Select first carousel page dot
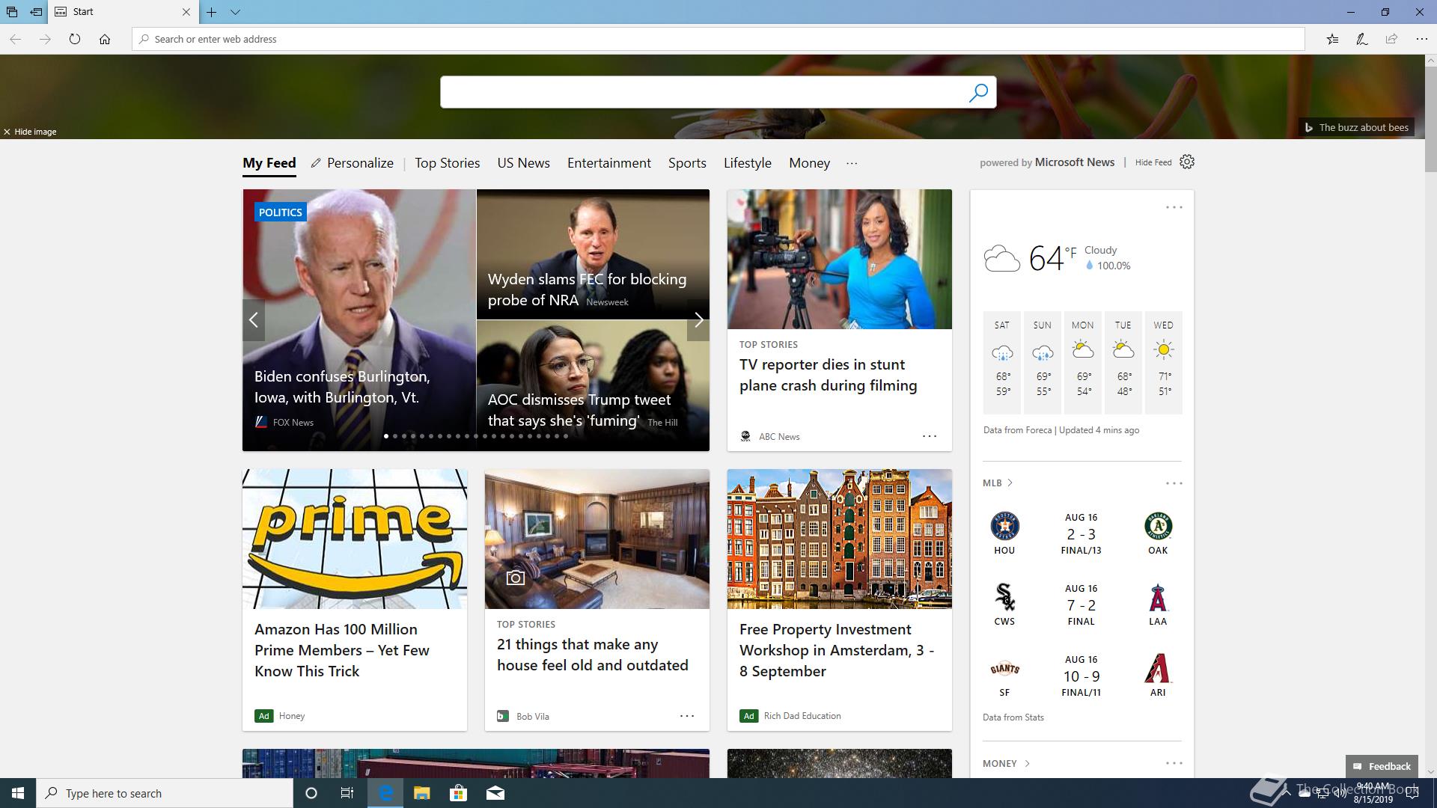Image resolution: width=1437 pixels, height=808 pixels. click(386, 436)
